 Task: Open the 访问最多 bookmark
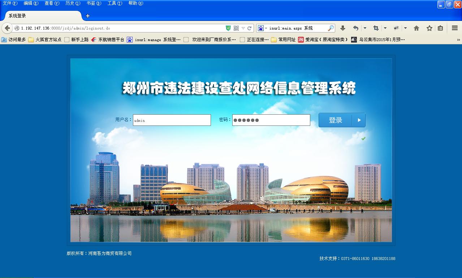(x=14, y=40)
